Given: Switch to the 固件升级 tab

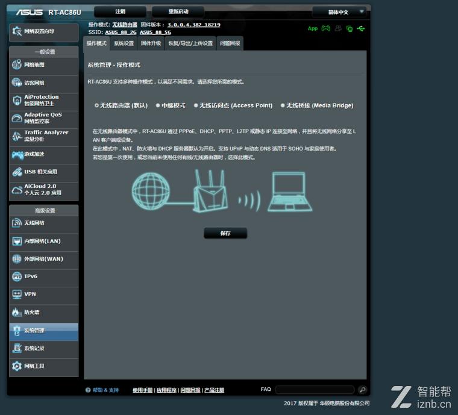Looking at the screenshot, I should pyautogui.click(x=151, y=43).
